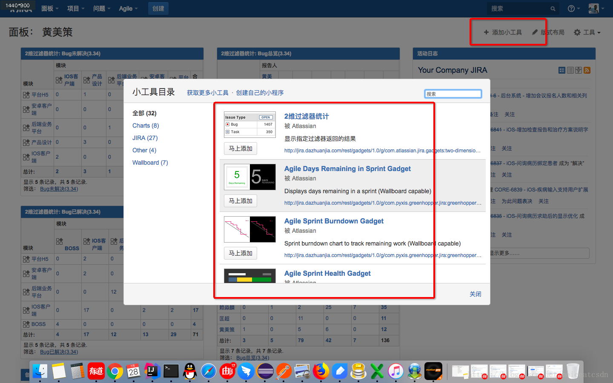The width and height of the screenshot is (613, 383).
Task: Open the Youdao dictionary dock icon
Action: [96, 372]
